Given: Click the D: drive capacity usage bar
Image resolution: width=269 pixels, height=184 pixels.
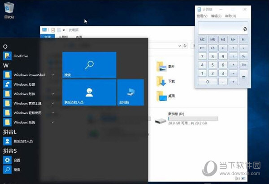Looking at the screenshot, I should (193, 118).
